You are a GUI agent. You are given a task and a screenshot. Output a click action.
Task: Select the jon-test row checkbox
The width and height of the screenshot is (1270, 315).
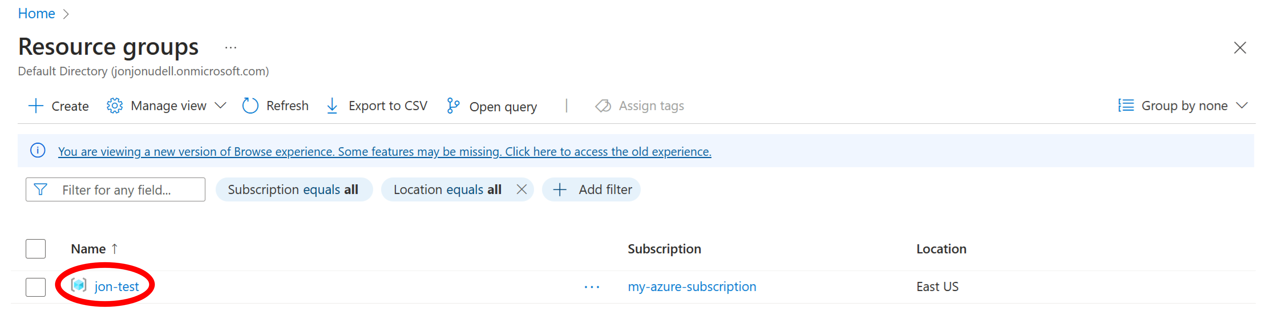[35, 286]
